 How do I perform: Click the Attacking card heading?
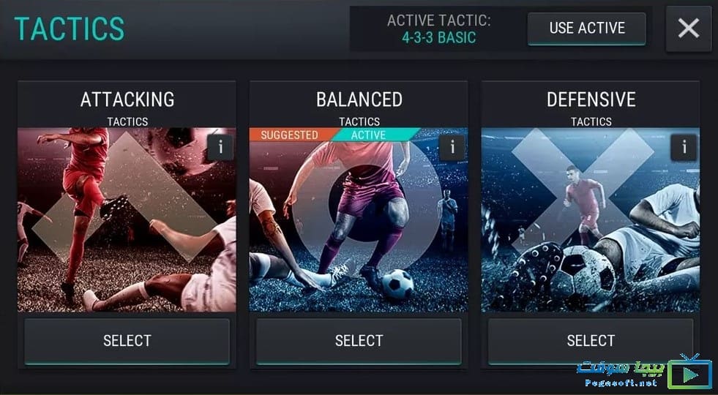[x=127, y=99]
